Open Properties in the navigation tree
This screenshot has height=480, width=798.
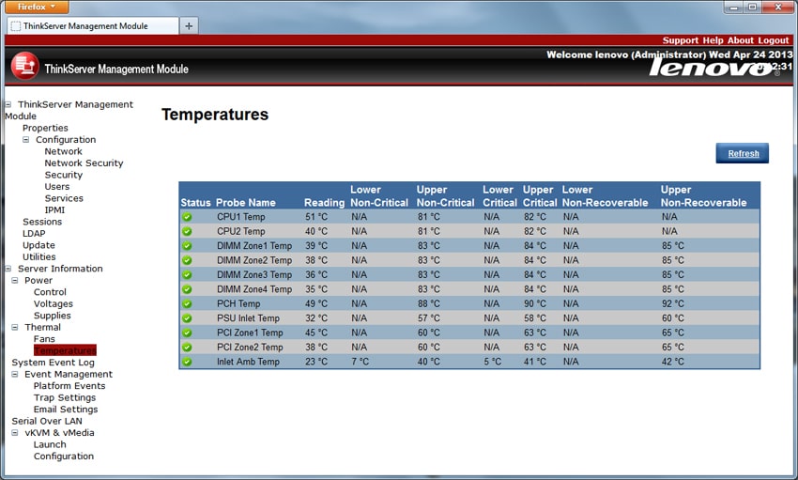45,128
